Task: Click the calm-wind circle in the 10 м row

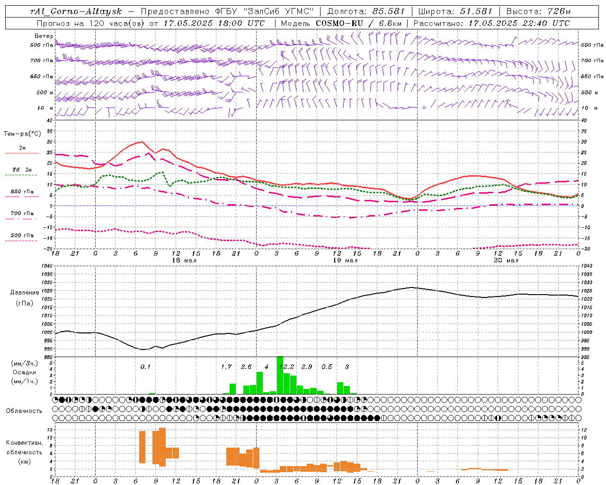Action: (x=424, y=108)
